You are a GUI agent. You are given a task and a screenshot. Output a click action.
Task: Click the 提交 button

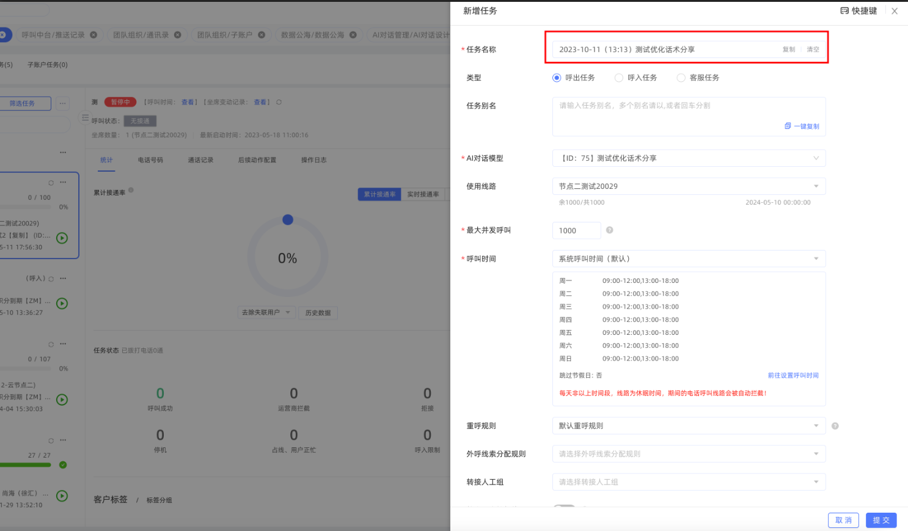click(x=881, y=520)
